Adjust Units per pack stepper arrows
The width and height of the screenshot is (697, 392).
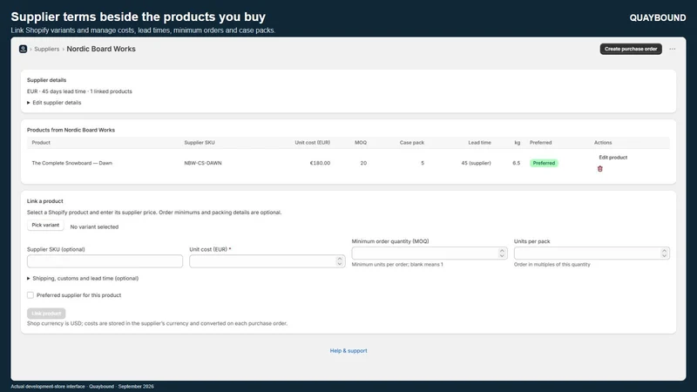(x=664, y=253)
